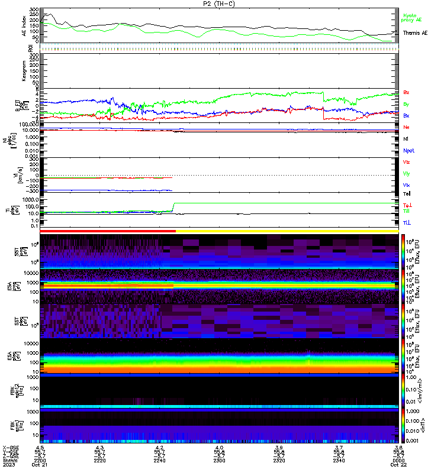Click the "2340" time tick label
The height and width of the screenshot is (473, 444).
(x=339, y=461)
